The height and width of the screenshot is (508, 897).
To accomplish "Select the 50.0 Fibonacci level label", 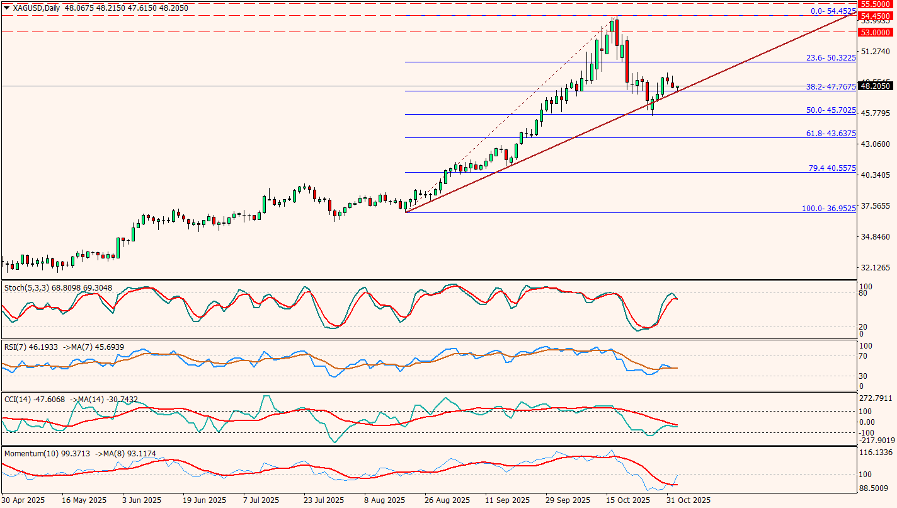I will click(x=831, y=110).
